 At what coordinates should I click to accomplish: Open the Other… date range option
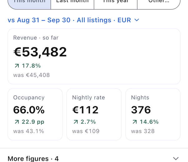[159, 4]
